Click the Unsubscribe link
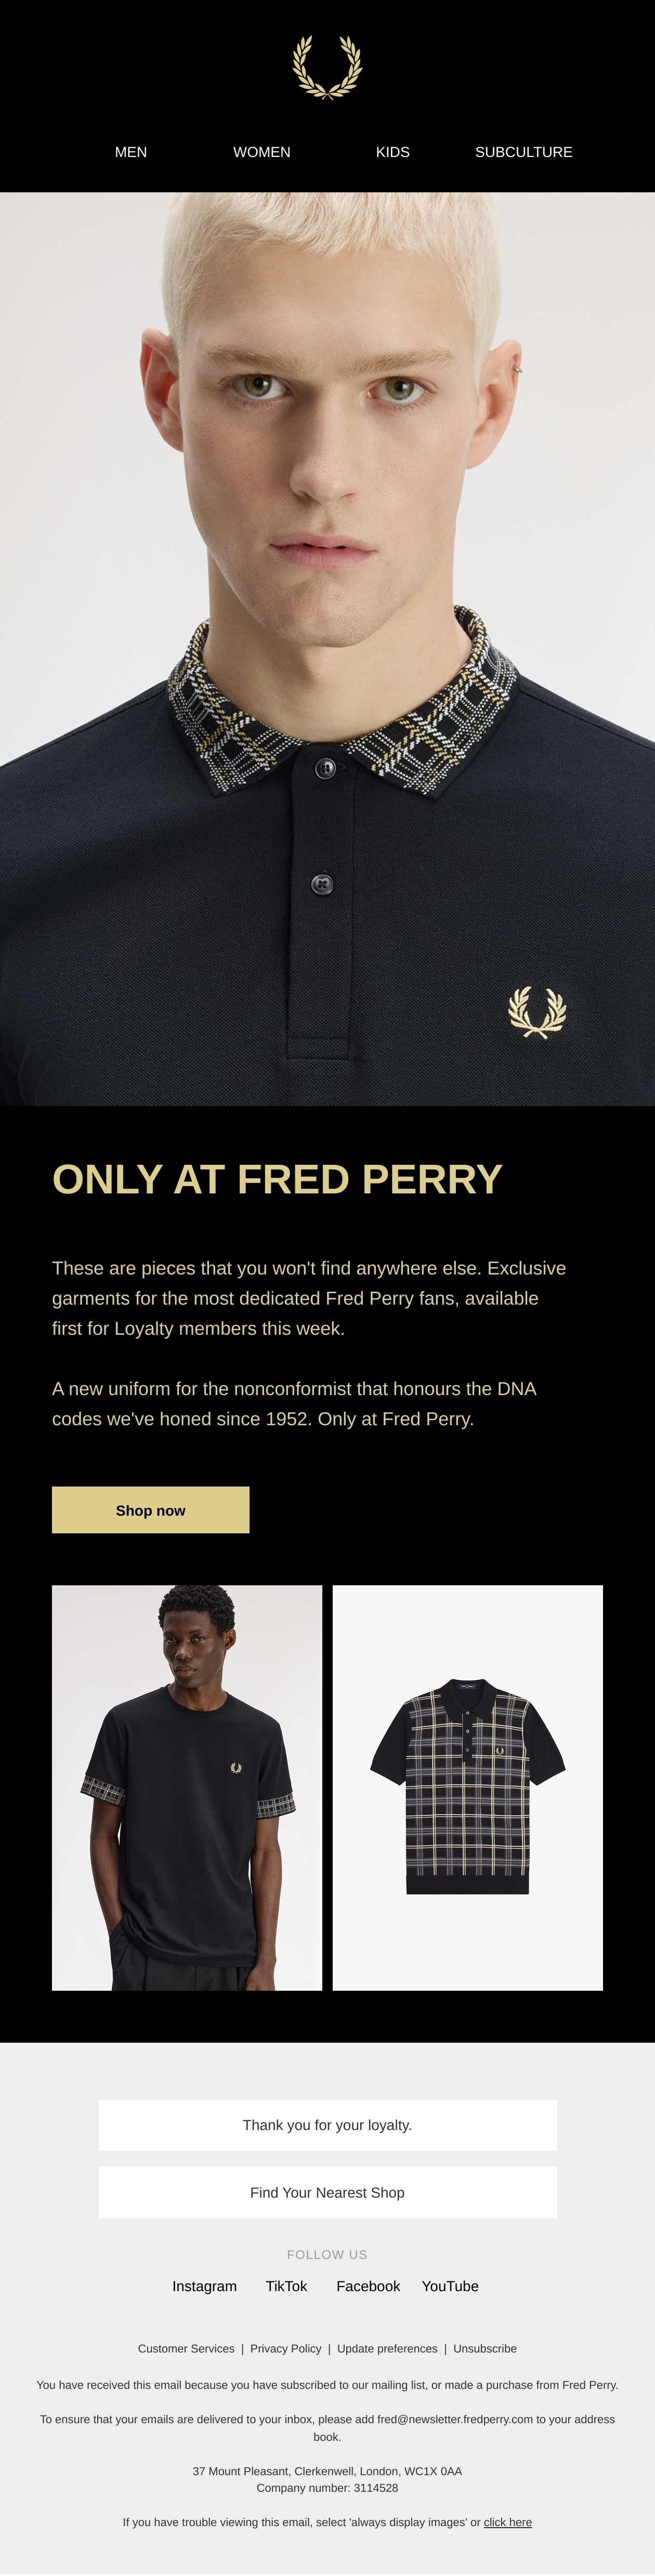The image size is (655, 2576). (485, 2348)
